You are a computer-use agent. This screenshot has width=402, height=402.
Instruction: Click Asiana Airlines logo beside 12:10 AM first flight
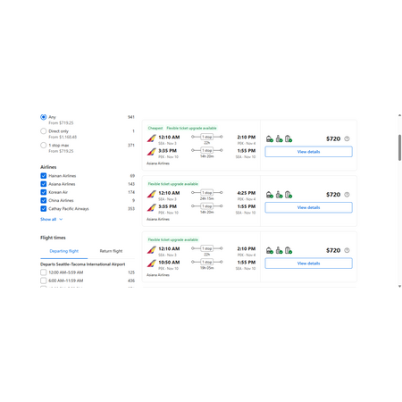pyautogui.click(x=152, y=138)
